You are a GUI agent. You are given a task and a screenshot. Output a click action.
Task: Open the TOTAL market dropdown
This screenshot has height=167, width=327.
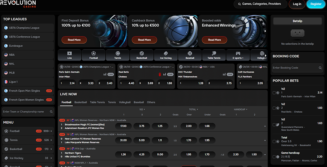point(193,110)
